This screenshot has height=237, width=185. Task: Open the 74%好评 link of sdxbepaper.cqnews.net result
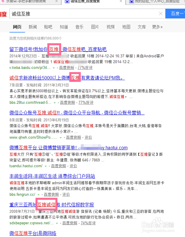88,223
